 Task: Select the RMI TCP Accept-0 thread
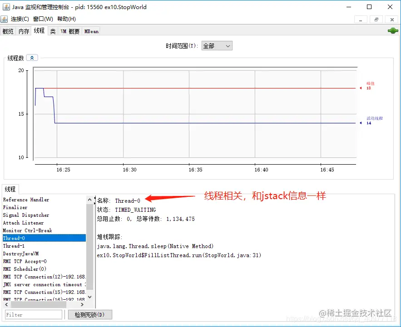[44, 261]
